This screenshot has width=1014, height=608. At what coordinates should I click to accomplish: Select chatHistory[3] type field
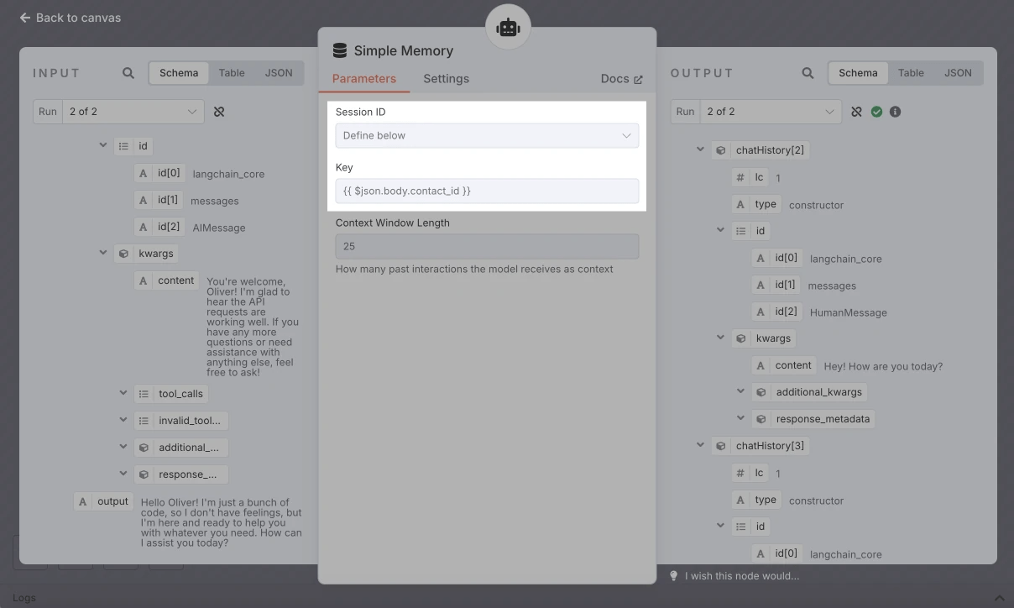[x=756, y=500]
